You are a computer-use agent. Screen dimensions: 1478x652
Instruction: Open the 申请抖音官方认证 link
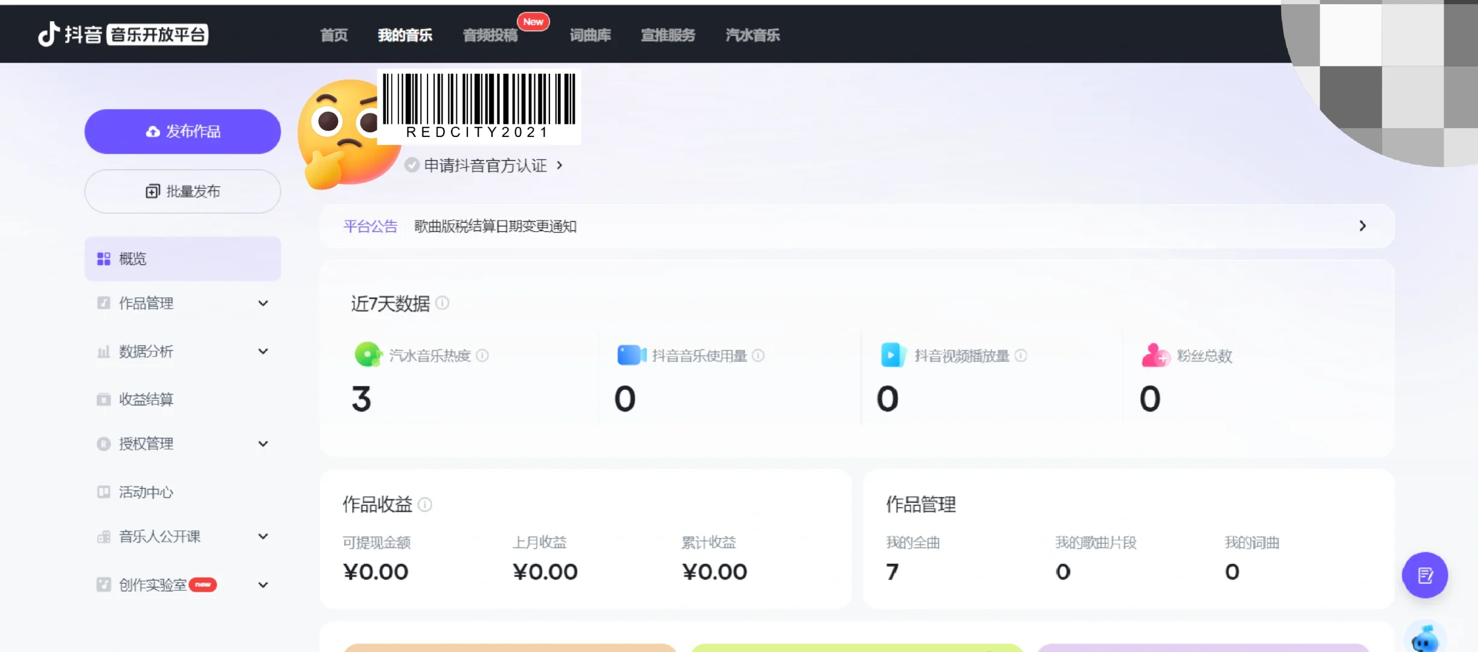[x=483, y=165]
